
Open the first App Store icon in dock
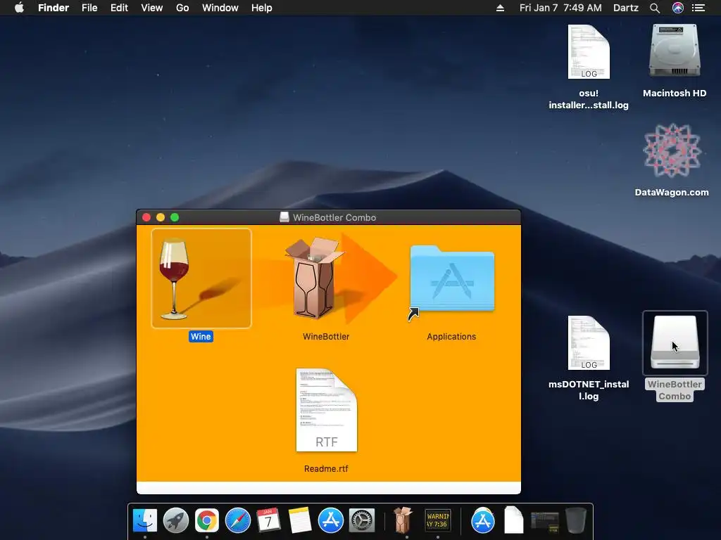click(x=331, y=521)
